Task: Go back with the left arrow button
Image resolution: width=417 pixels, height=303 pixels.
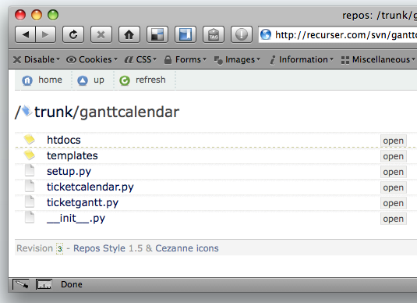Action: coord(25,34)
